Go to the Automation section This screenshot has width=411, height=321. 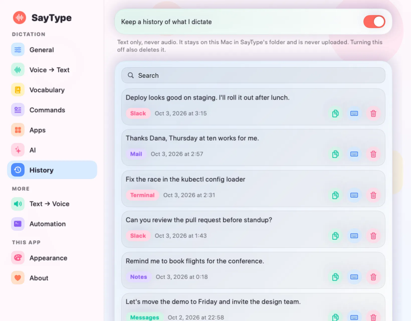52,224
